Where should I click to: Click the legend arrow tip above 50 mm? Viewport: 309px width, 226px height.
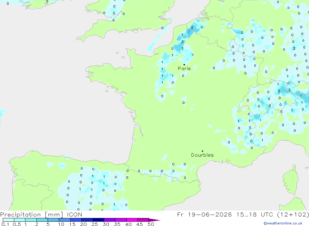[154, 220]
